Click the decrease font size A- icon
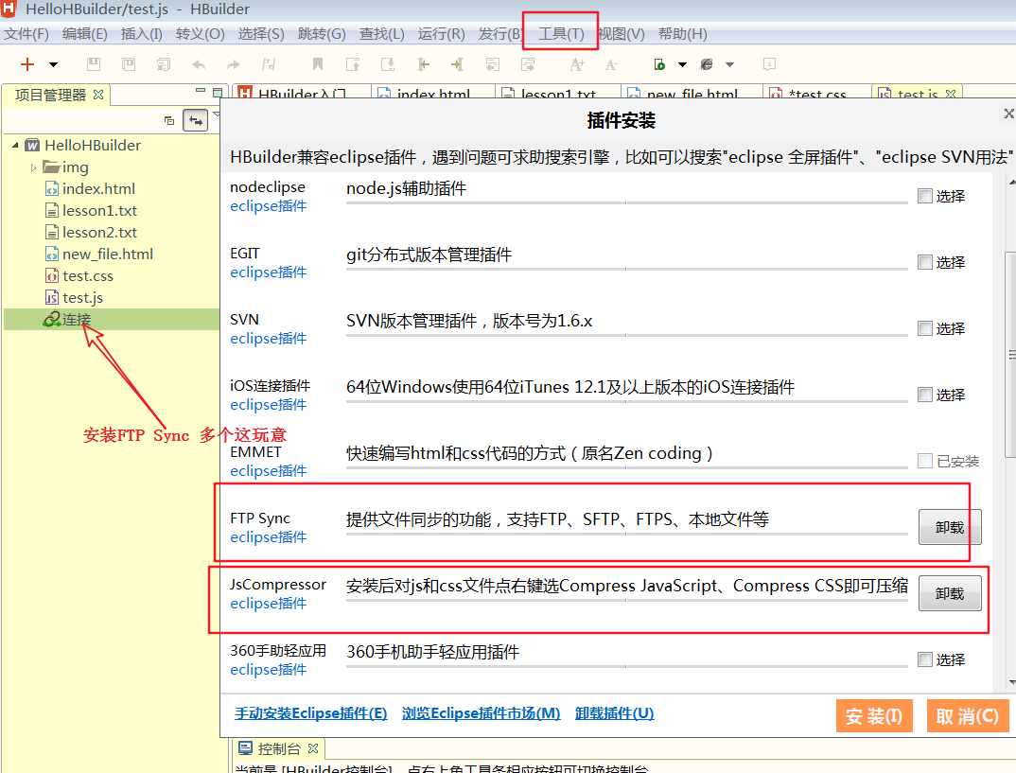Image resolution: width=1016 pixels, height=773 pixels. 611,64
